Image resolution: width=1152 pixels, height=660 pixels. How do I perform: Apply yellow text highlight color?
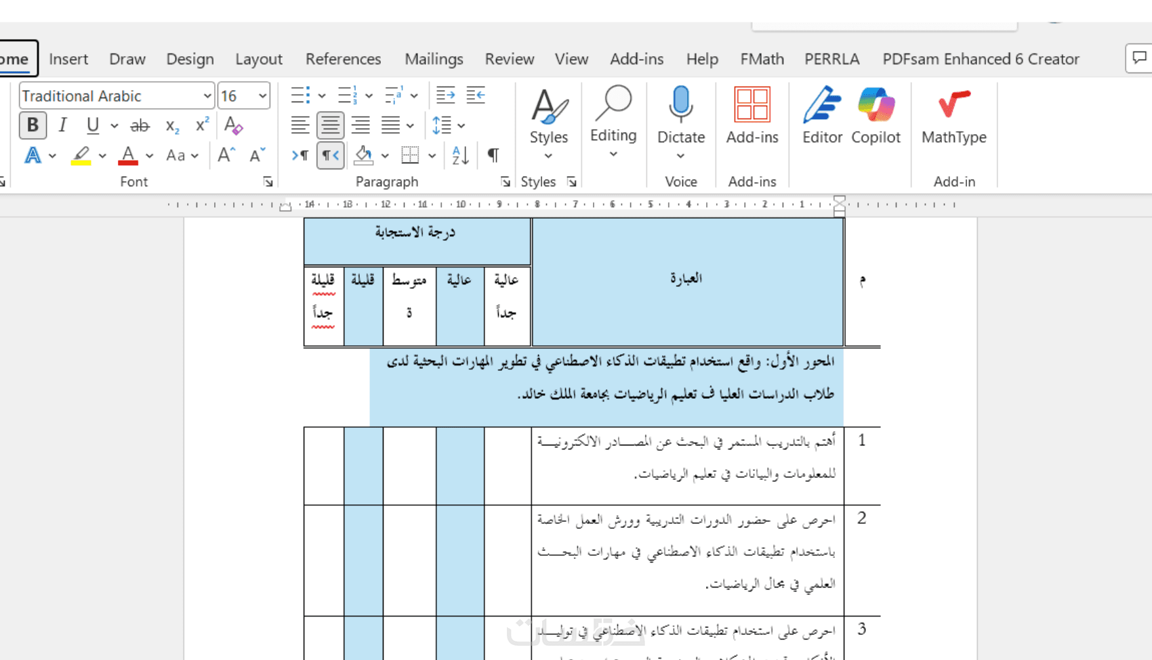point(81,156)
